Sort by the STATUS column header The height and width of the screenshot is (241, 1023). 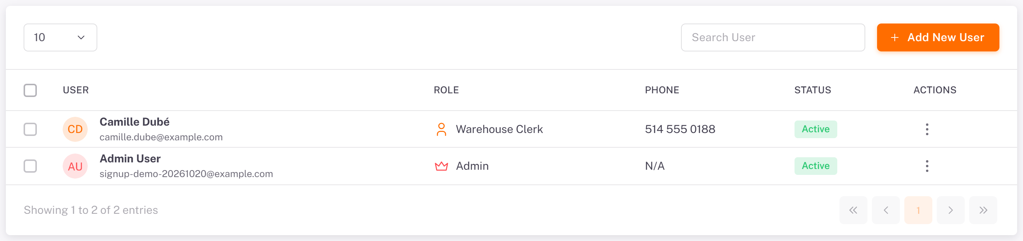point(813,90)
